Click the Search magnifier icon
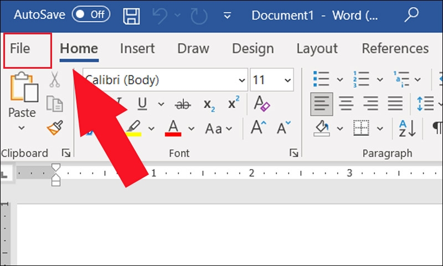 (x=411, y=15)
